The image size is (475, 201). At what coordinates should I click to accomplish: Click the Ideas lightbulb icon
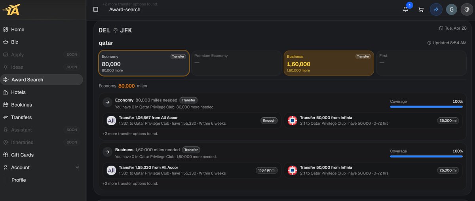[x=6, y=67]
